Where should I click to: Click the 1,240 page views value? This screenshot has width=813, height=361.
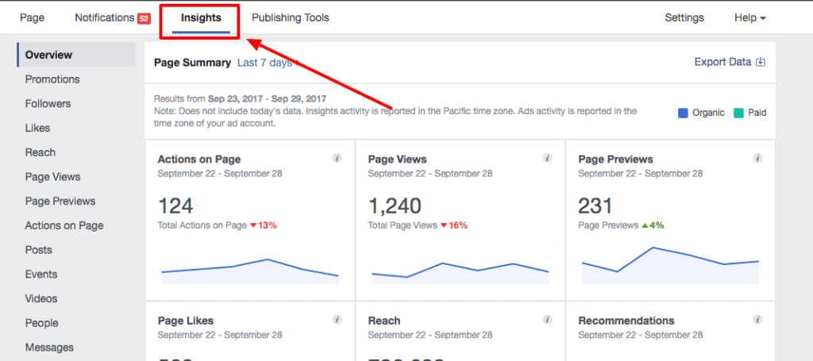tap(395, 206)
